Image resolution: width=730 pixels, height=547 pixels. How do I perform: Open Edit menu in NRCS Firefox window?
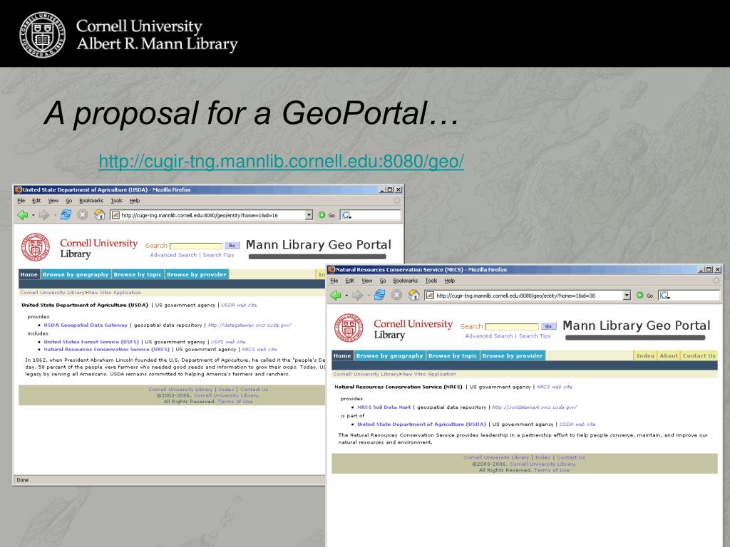pos(349,281)
